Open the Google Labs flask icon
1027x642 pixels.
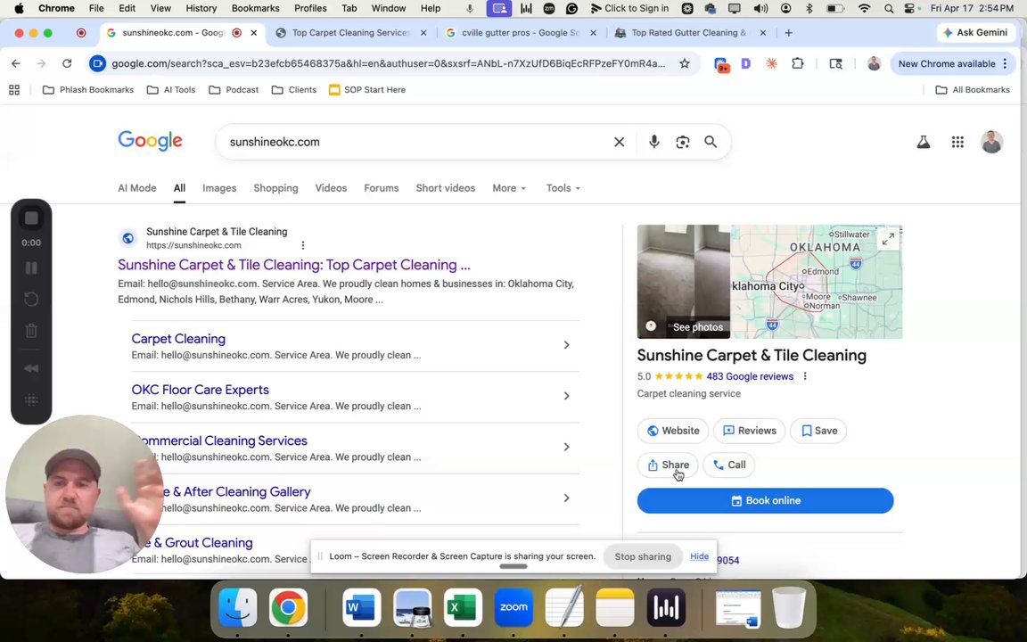[924, 142]
